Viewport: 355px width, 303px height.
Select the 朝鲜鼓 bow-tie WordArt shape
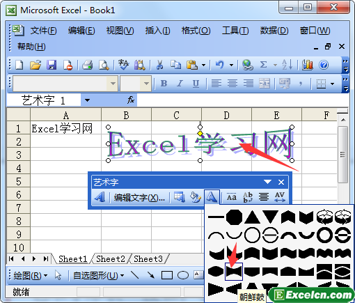pyautogui.click(x=234, y=272)
